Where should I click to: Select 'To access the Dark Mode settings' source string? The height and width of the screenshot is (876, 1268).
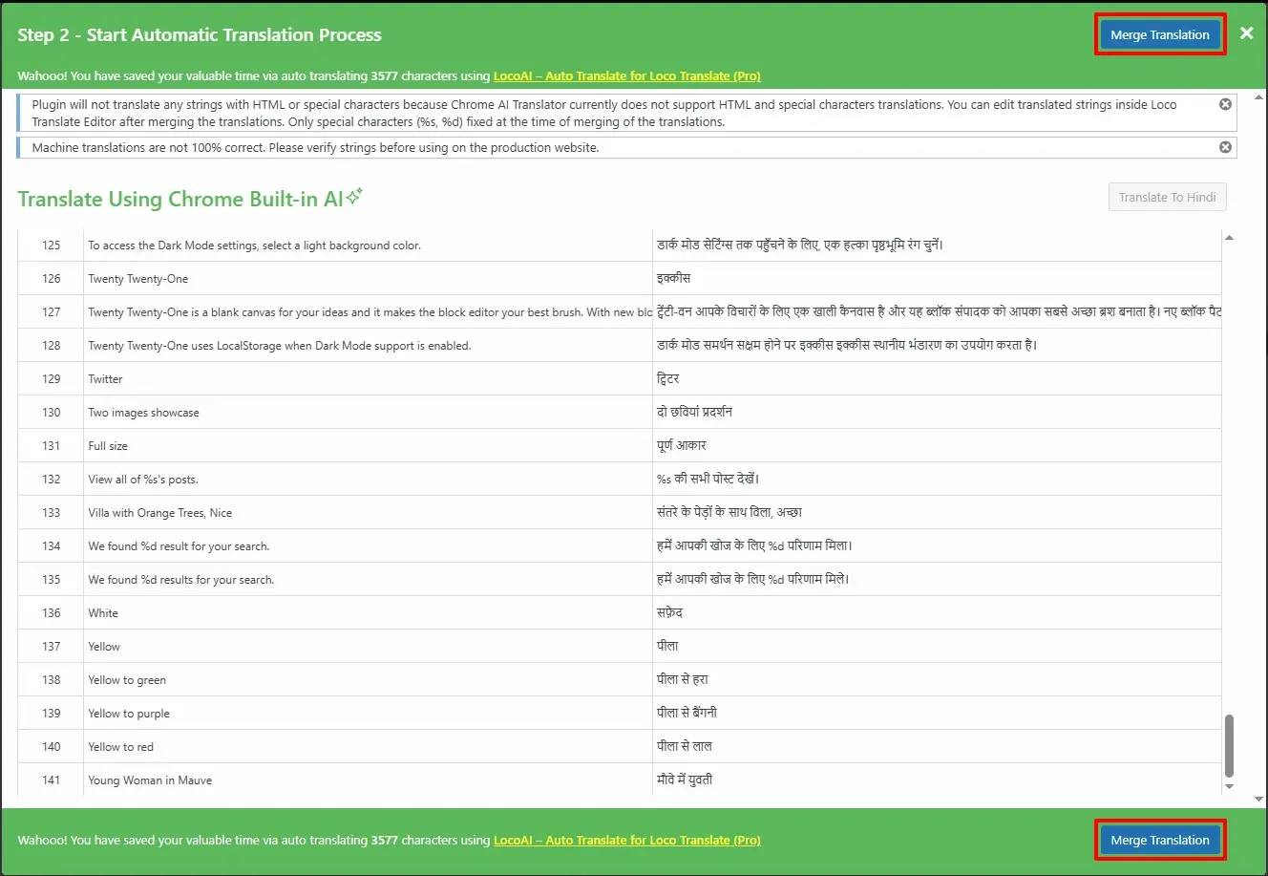click(254, 246)
